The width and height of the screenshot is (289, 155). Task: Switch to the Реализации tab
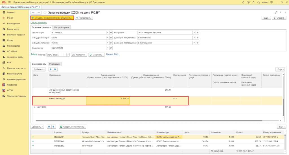(54, 64)
